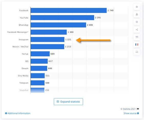Click the info icon before Additional Information
This screenshot has height=120, width=144.
[x=6, y=113]
